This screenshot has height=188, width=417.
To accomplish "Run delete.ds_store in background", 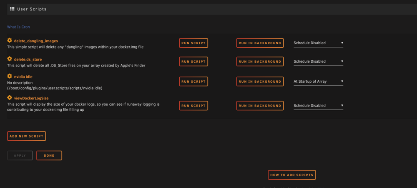I will click(x=260, y=61).
